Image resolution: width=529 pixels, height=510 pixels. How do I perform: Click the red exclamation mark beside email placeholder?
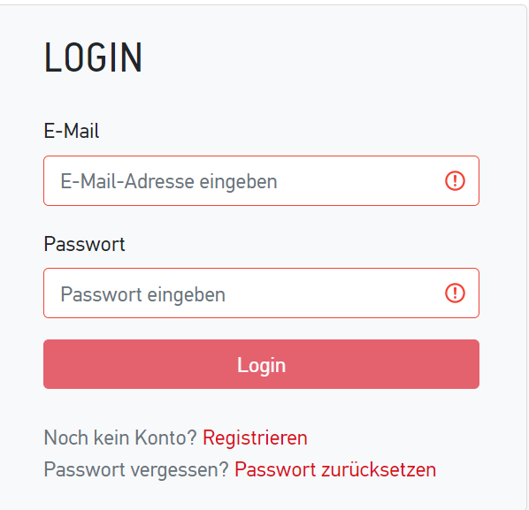(455, 181)
